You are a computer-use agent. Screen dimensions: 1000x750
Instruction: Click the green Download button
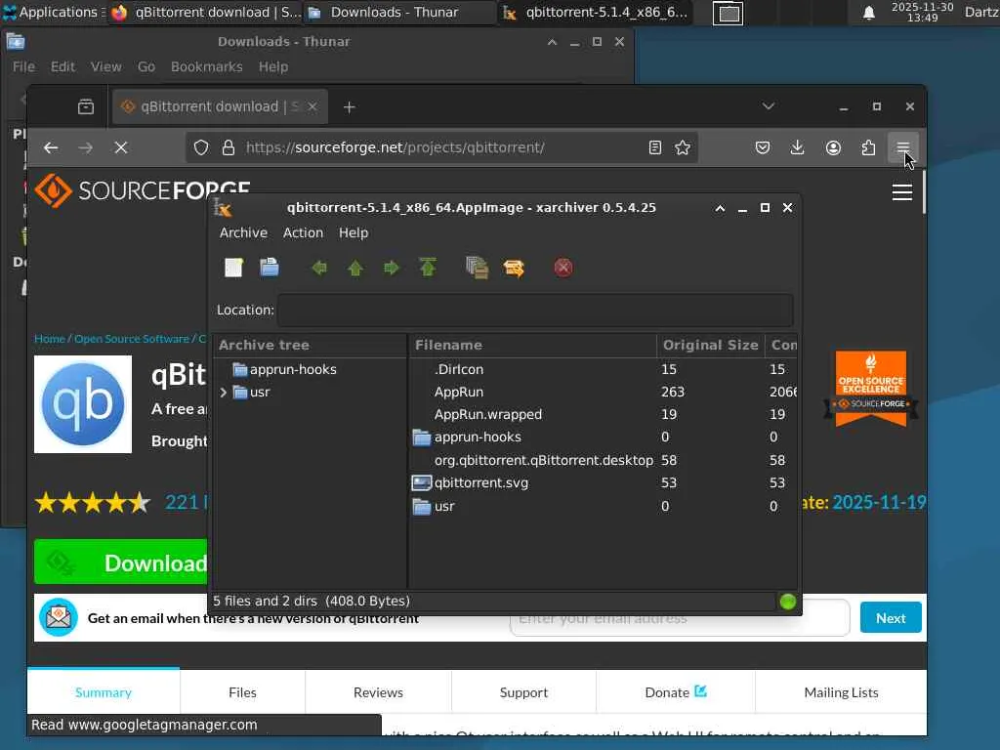(120, 562)
